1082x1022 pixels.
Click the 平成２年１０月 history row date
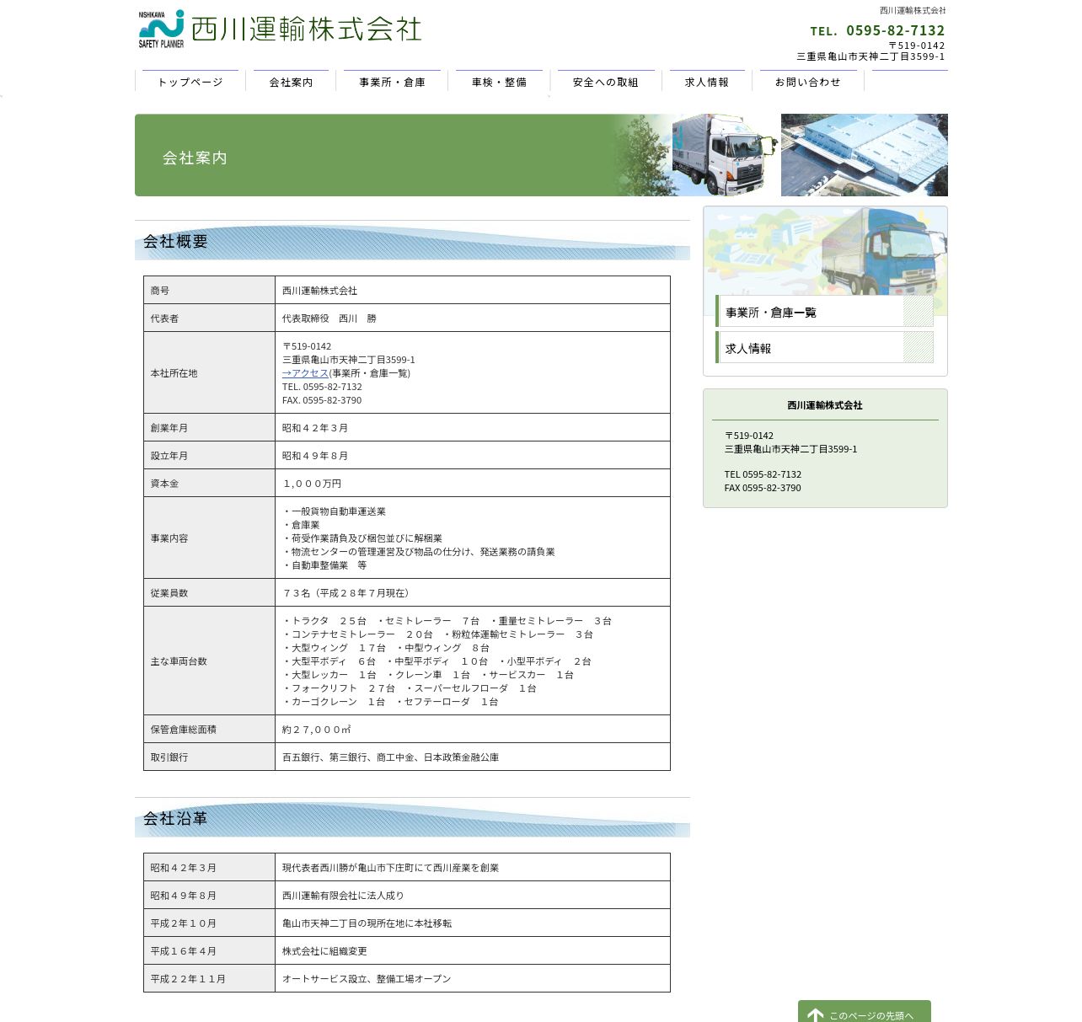[x=184, y=923]
